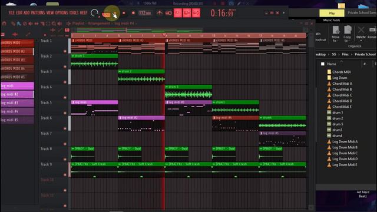
Task: Select the playlist draw pencil tool
Action: (13, 24)
